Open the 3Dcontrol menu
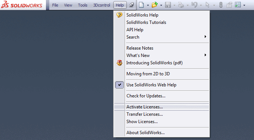The image size is (254, 140). tap(102, 5)
